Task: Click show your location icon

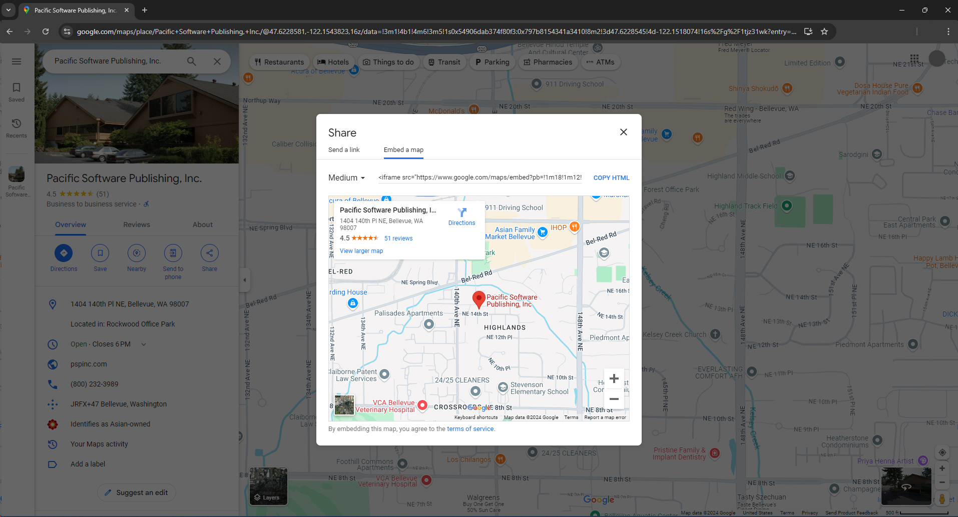Action: pyautogui.click(x=942, y=452)
